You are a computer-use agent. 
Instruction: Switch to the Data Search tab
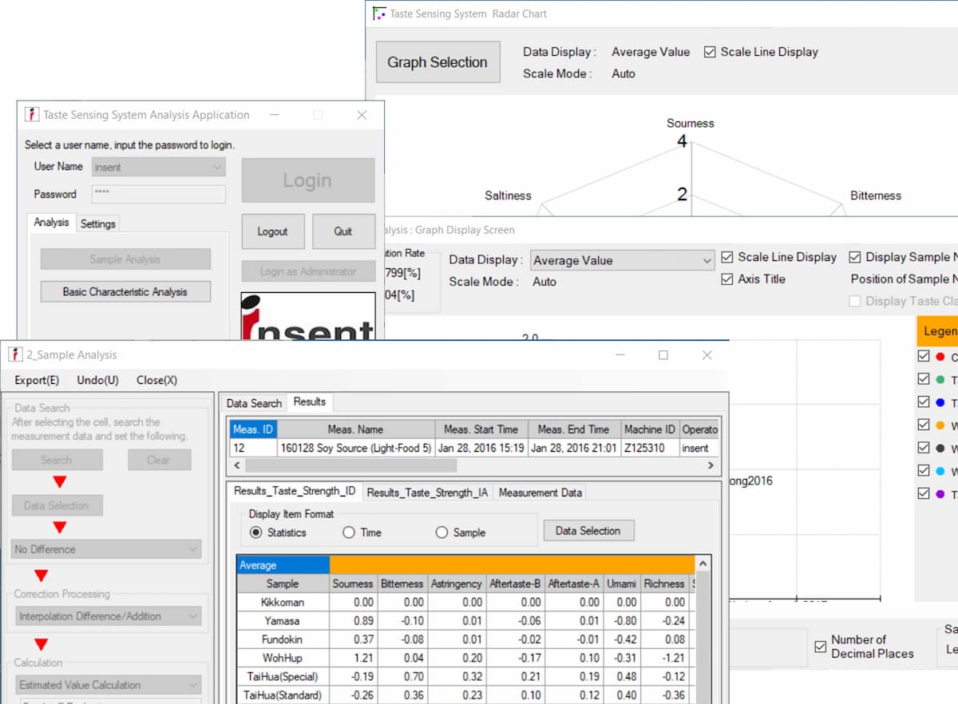pyautogui.click(x=254, y=403)
